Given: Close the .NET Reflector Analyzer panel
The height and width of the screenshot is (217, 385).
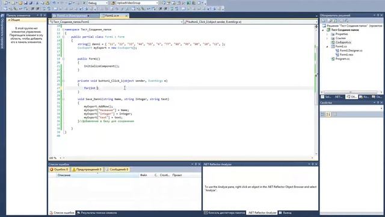Looking at the screenshot, I should point(316,164).
